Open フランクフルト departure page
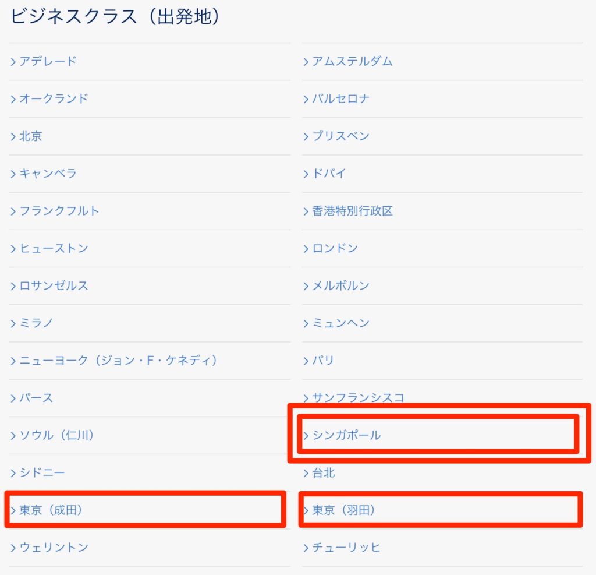 [x=59, y=211]
